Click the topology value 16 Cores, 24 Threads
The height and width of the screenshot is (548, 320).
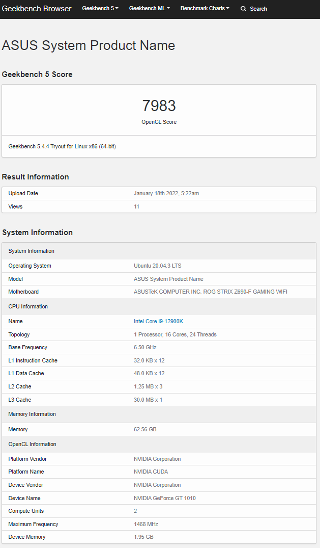tap(175, 334)
